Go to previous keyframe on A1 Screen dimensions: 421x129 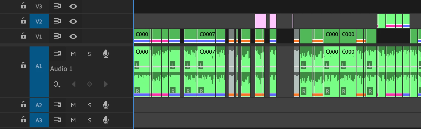73,84
